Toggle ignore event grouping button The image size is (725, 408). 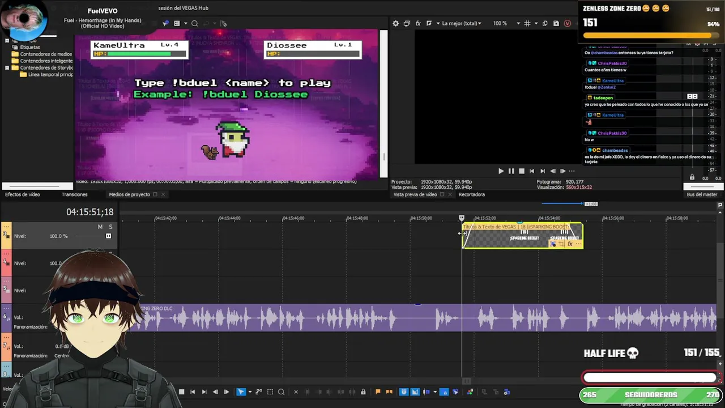click(x=455, y=392)
